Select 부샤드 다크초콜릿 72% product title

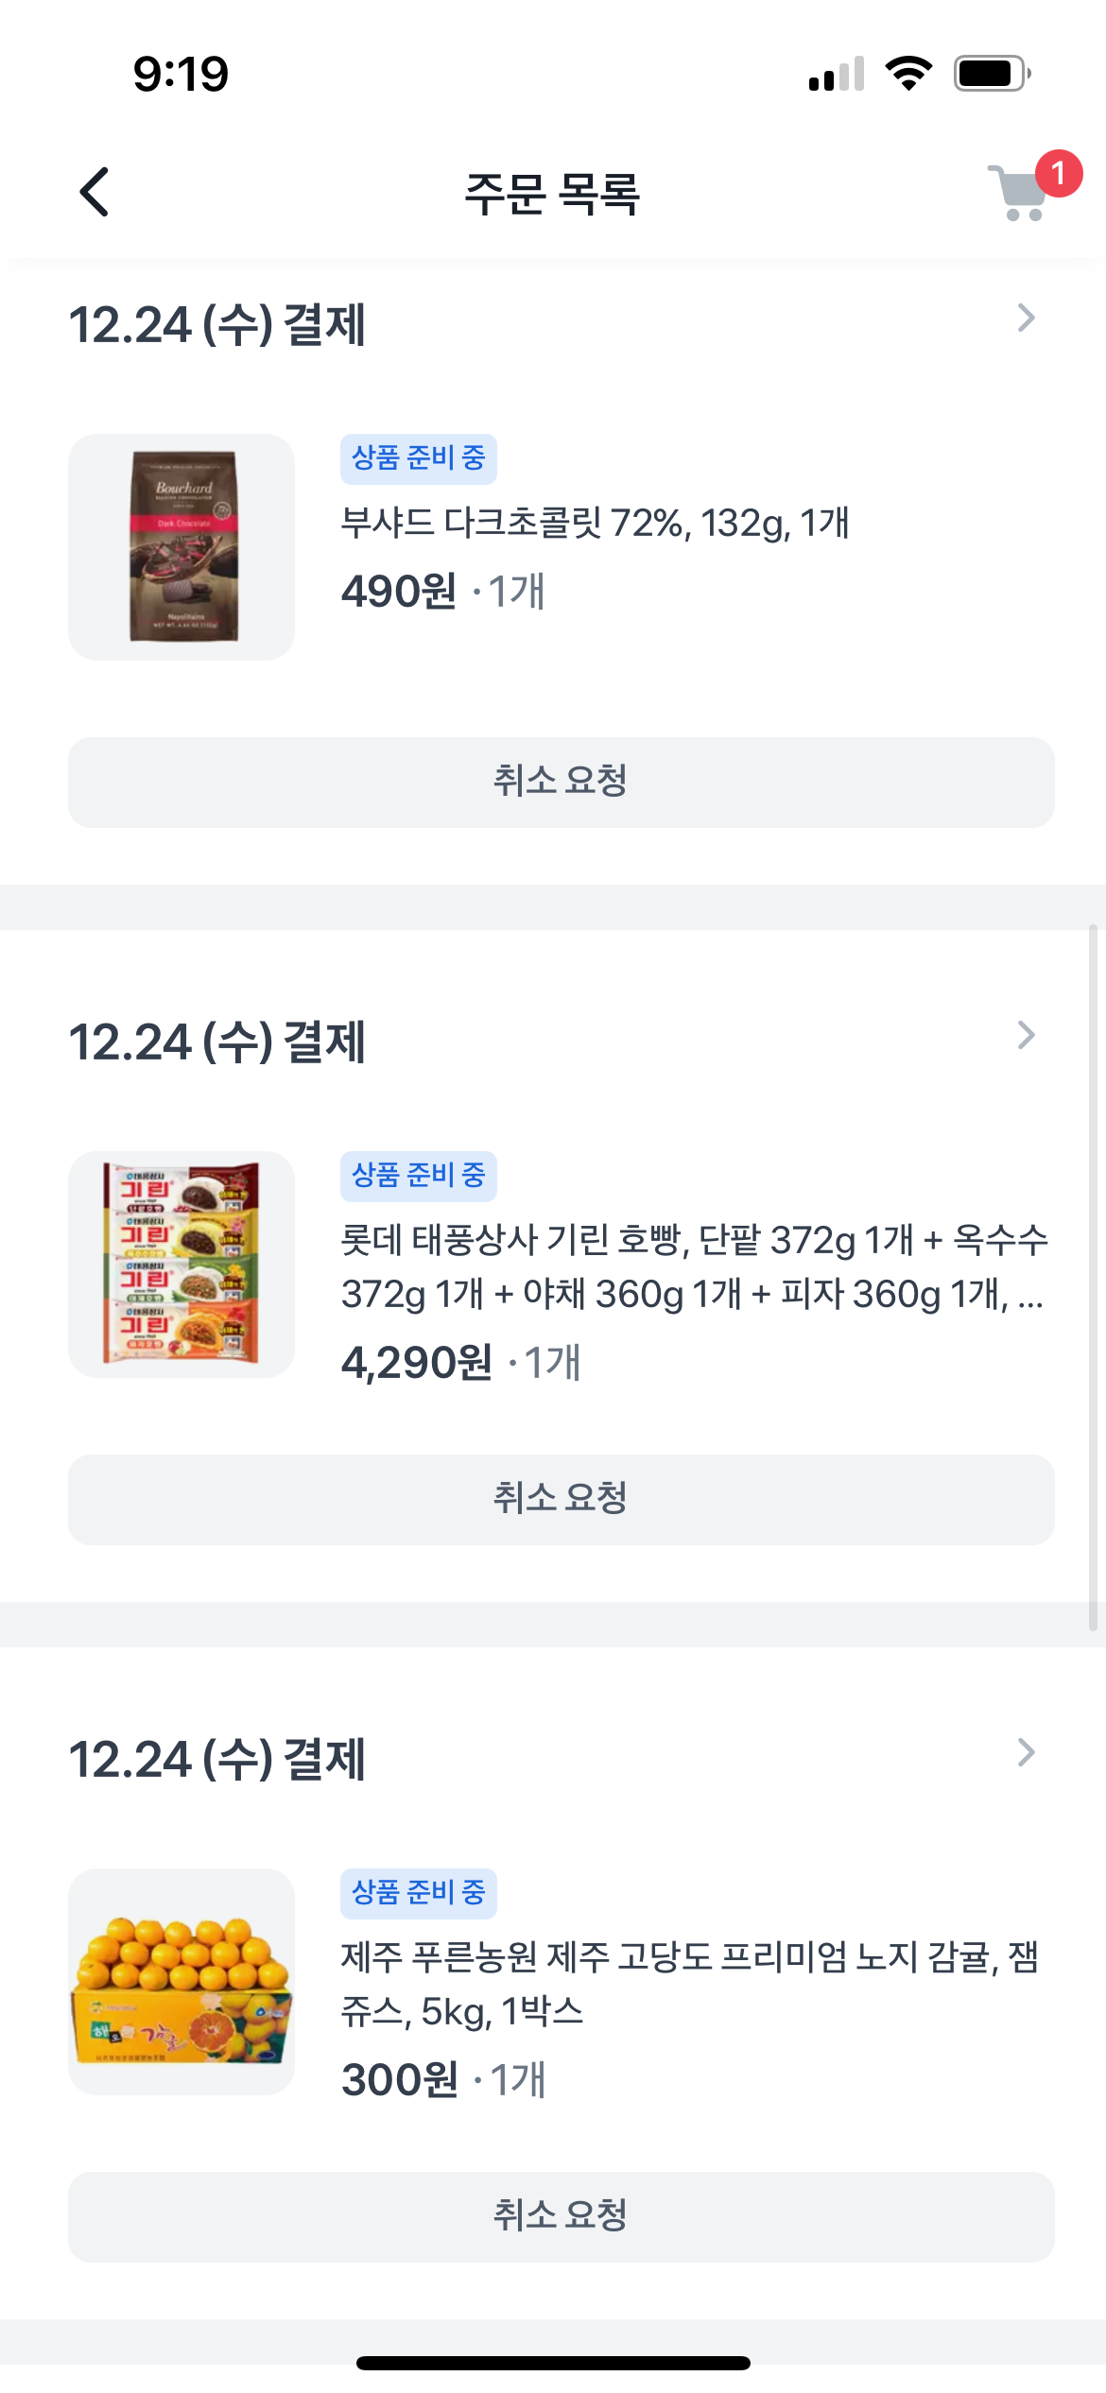pyautogui.click(x=595, y=523)
